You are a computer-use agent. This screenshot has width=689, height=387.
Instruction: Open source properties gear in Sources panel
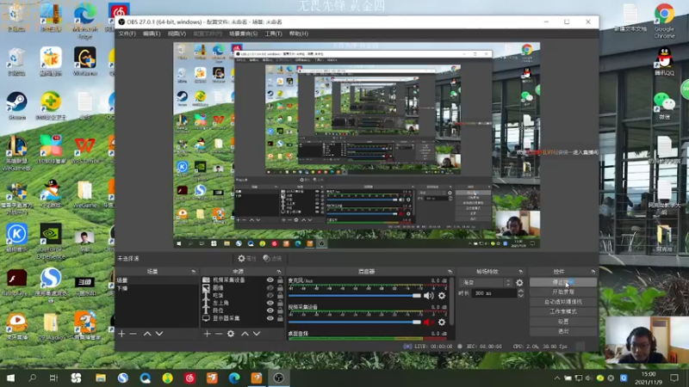click(231, 334)
